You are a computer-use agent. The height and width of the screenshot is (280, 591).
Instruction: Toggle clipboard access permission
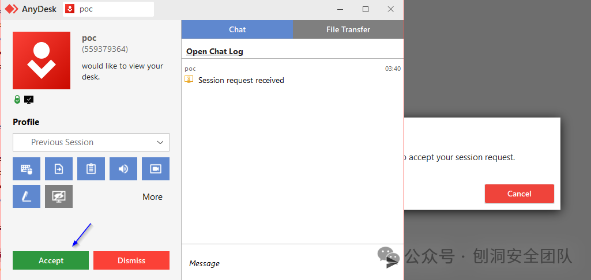91,169
